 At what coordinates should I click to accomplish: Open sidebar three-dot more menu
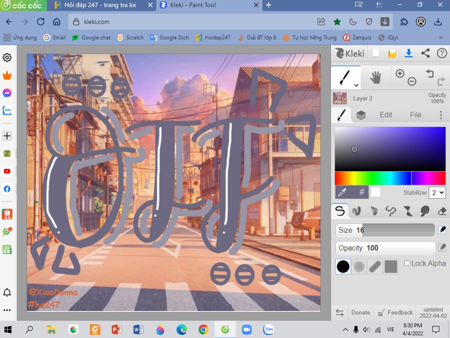(x=7, y=310)
